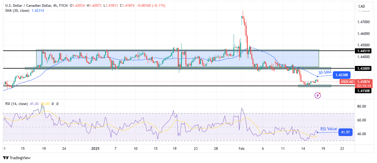Click 80.00 on the RSI scale
This screenshot has width=377, height=163.
(362, 106)
